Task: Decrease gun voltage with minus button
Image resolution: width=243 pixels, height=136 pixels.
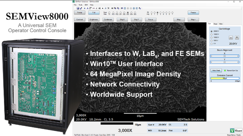Action: click(x=231, y=38)
